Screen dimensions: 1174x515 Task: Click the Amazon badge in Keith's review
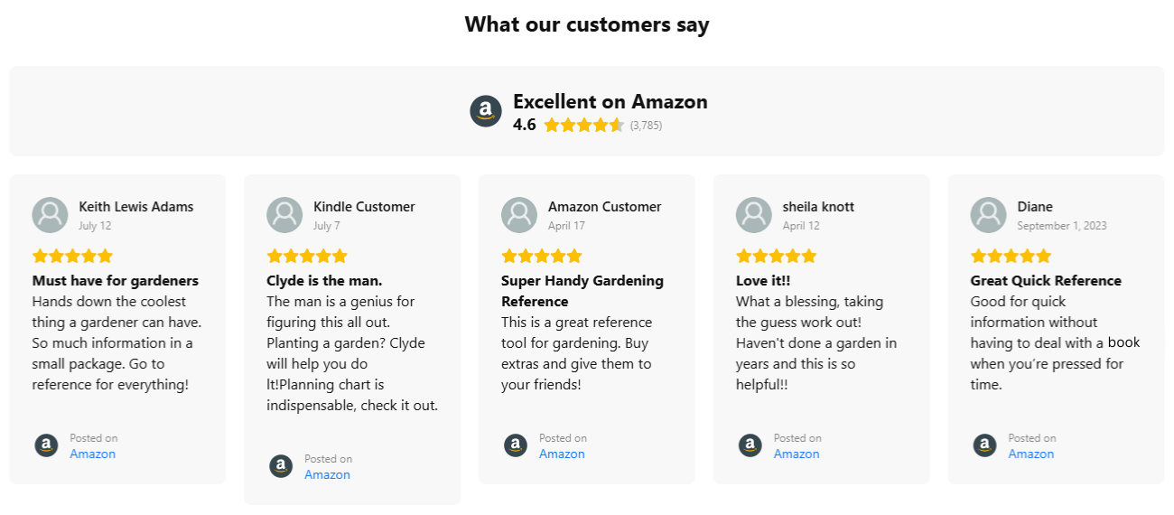46,445
